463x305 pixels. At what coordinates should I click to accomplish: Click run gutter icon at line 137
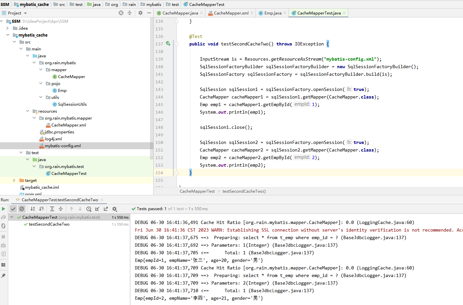pos(168,43)
